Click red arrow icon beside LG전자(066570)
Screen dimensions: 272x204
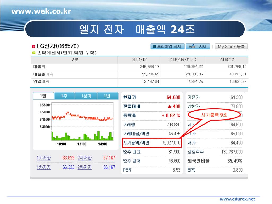pos(33,46)
